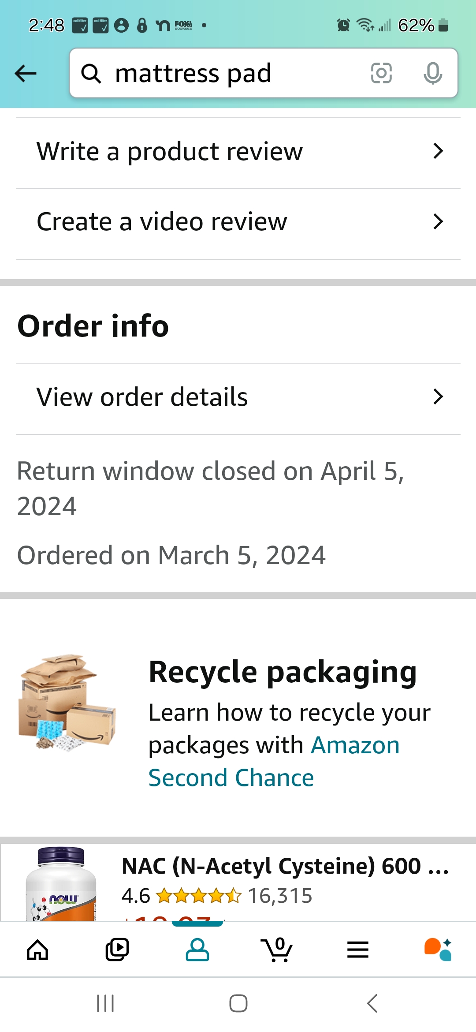Expand chevron for Create a video review
Screen dimensions: 476x1032
[x=438, y=221]
